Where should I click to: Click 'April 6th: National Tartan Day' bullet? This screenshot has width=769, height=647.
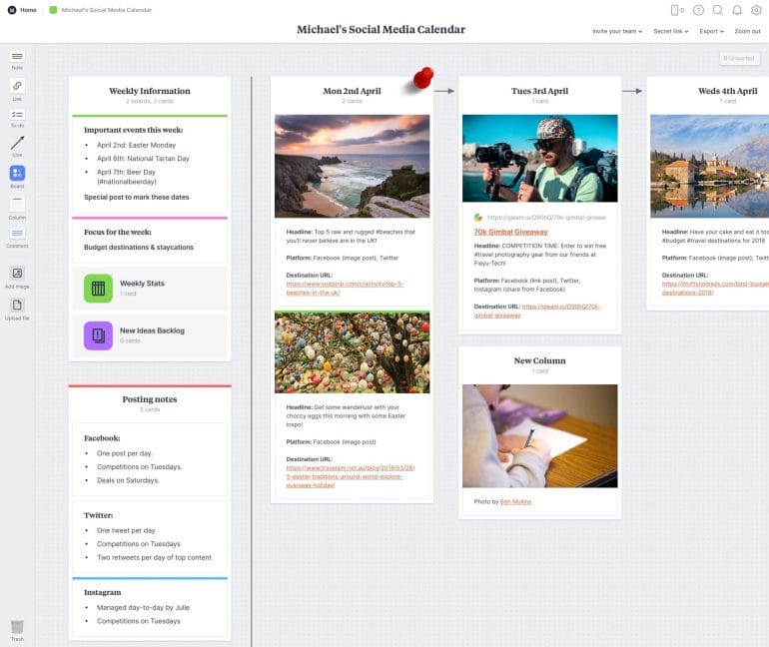[x=143, y=159]
